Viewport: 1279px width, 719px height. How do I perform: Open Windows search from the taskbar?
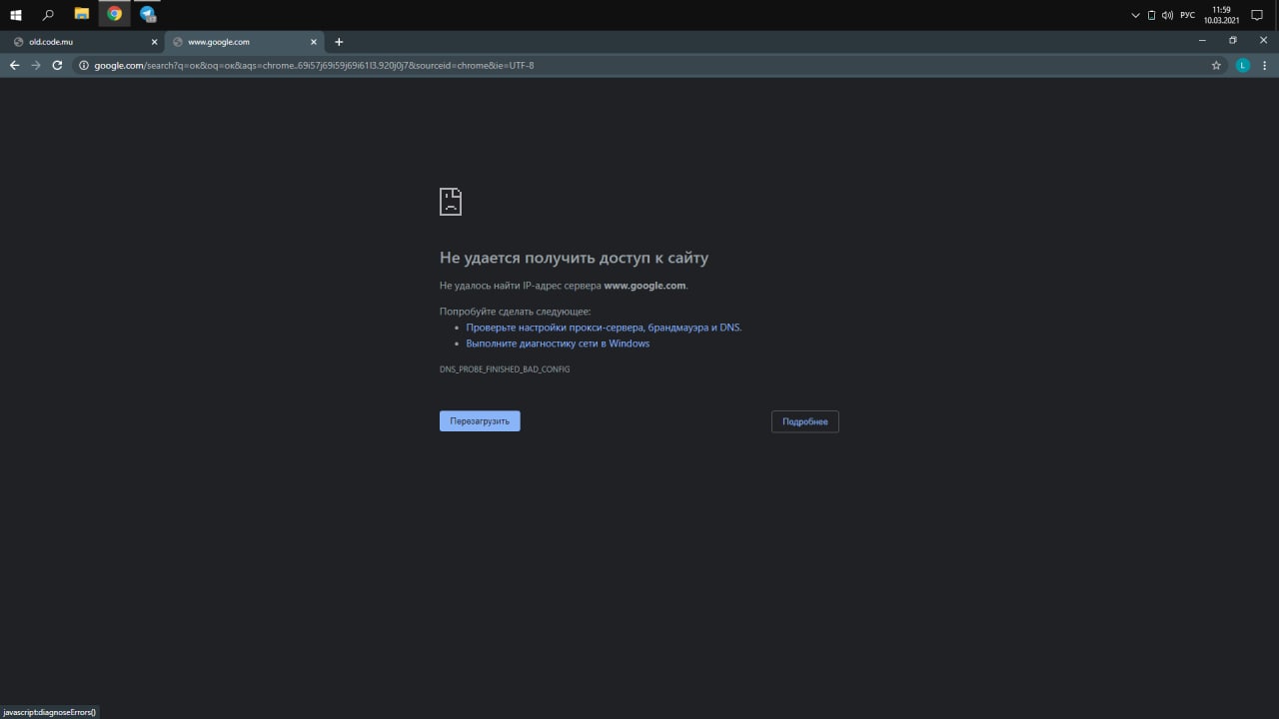(x=48, y=15)
